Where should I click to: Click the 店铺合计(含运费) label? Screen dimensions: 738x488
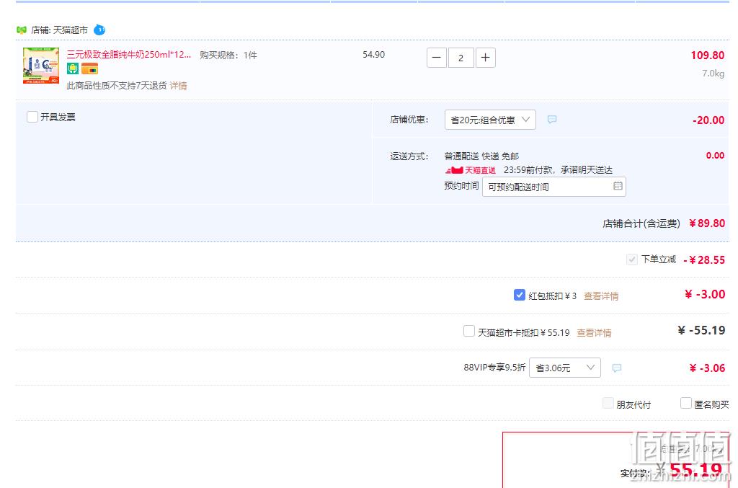[641, 223]
